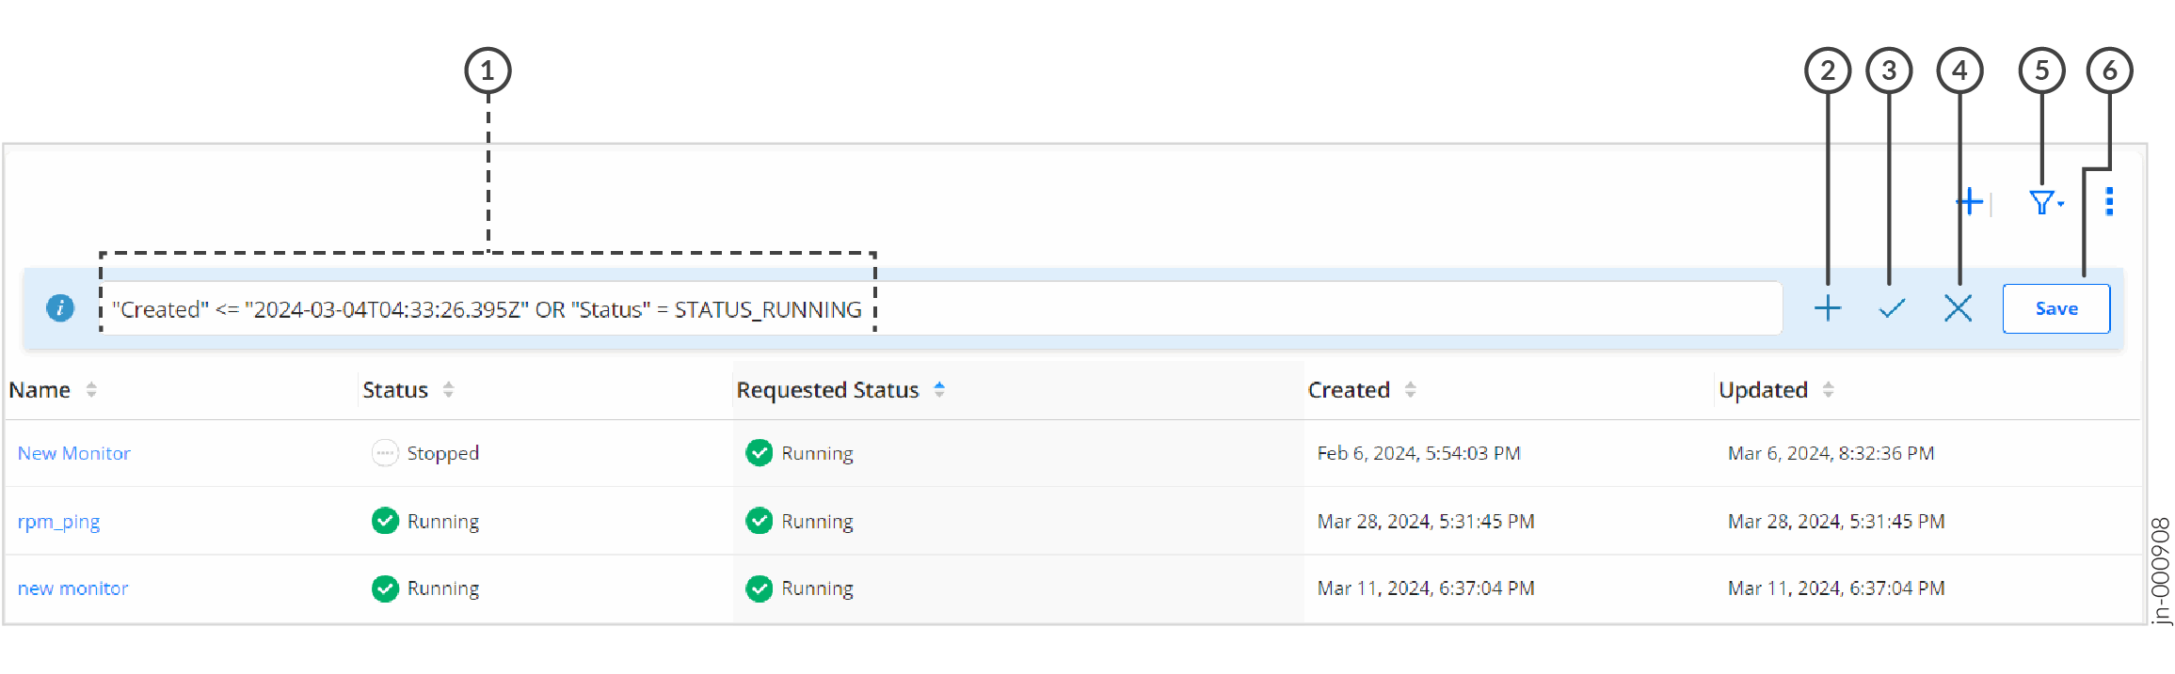Image resolution: width=2175 pixels, height=674 pixels.
Task: Expand the sort control on Requested Status
Action: click(940, 389)
